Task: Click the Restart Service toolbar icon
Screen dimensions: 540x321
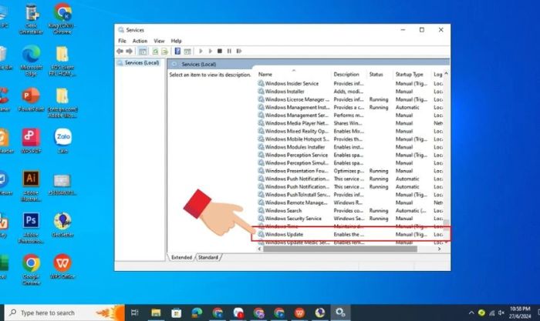Action: pyautogui.click(x=239, y=52)
